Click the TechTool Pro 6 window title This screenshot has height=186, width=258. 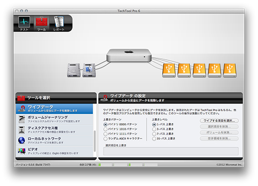point(129,11)
